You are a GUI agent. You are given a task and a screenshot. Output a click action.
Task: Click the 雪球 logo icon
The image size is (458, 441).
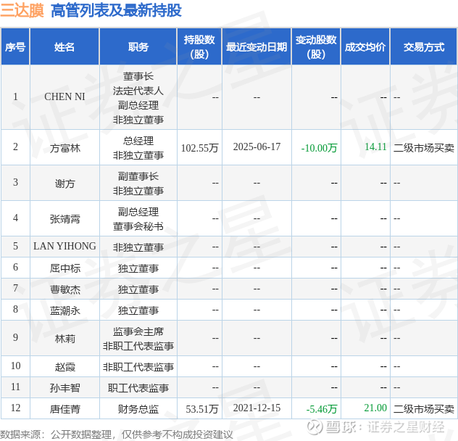point(315,427)
